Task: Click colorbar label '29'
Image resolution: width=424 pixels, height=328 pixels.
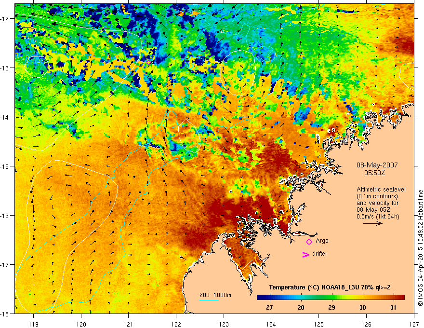Action: click(x=332, y=307)
